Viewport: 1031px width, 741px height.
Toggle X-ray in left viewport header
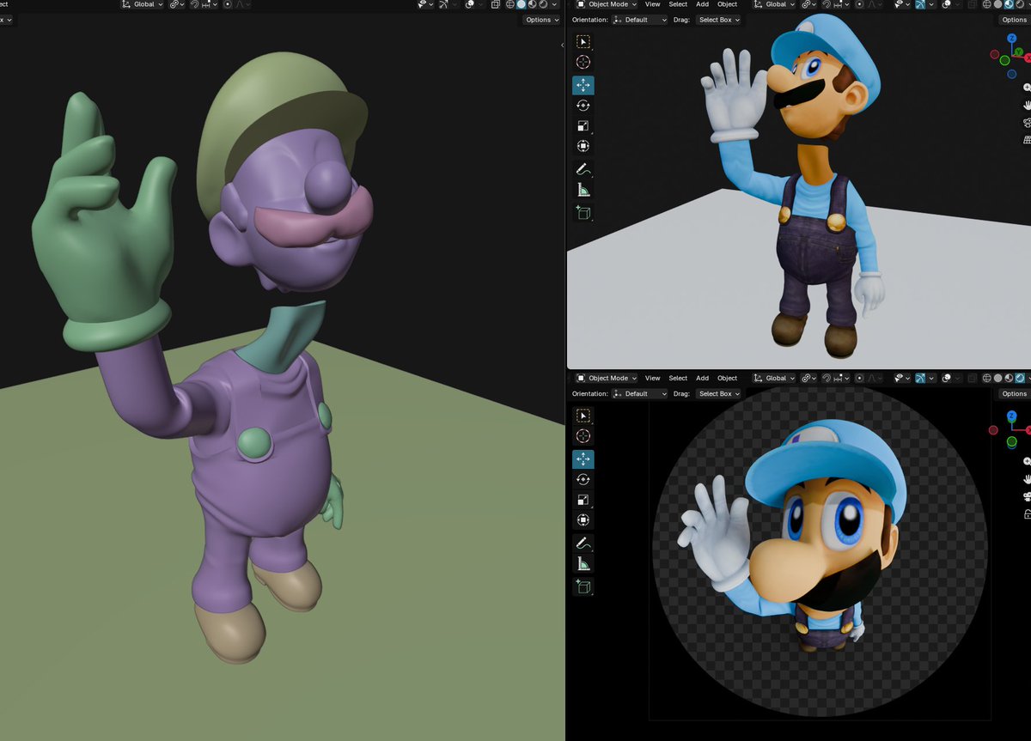tap(496, 4)
